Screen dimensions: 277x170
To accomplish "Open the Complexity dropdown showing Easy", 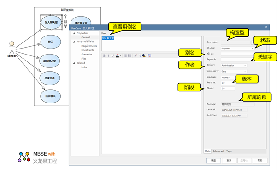I will (234, 71).
